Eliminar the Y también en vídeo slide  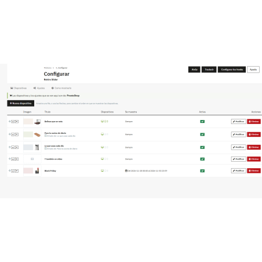[x=254, y=159]
